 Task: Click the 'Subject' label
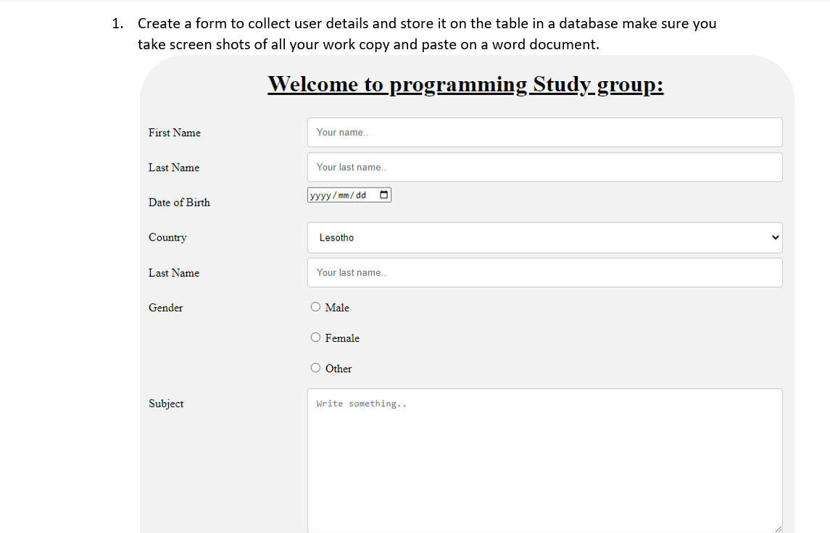tap(166, 403)
